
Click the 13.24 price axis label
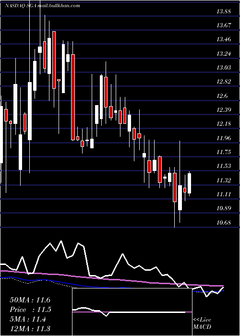[x=224, y=54]
